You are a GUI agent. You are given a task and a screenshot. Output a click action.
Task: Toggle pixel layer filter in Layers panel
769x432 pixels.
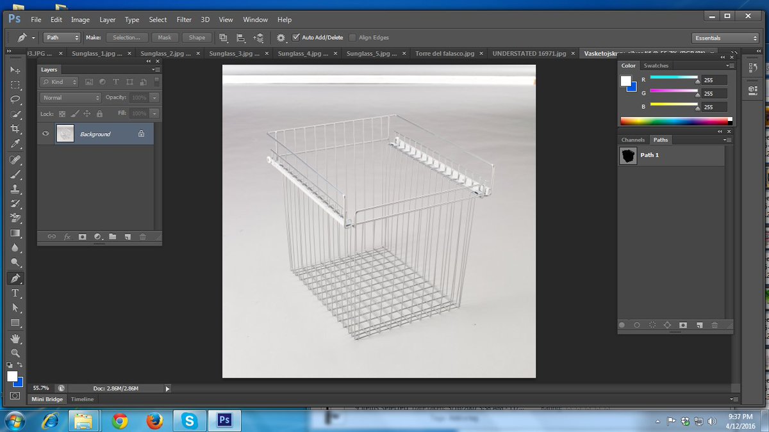click(89, 82)
